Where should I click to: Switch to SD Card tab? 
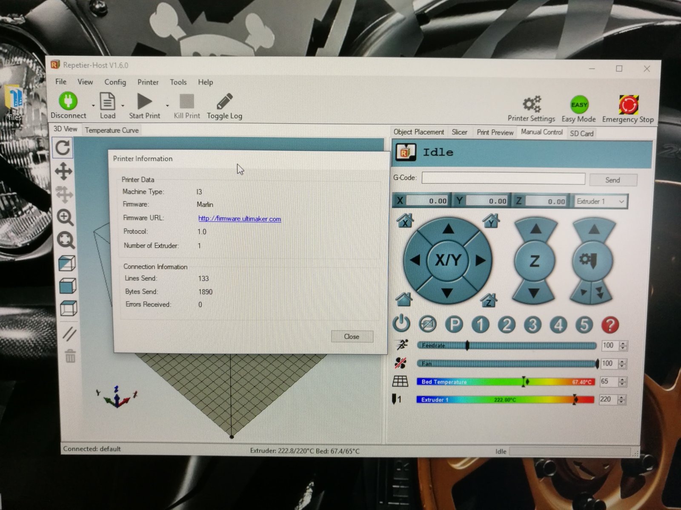pos(581,133)
